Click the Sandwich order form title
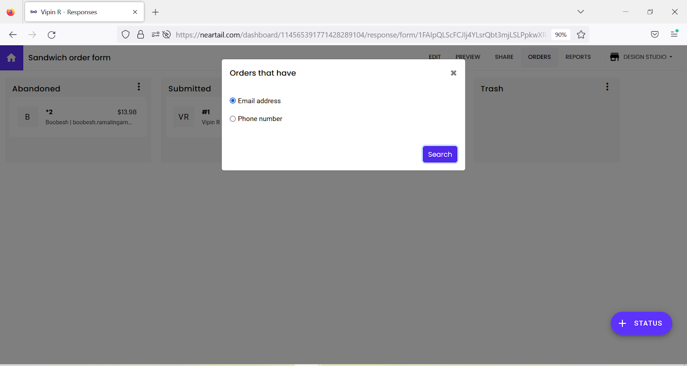This screenshot has height=366, width=687. pos(69,57)
